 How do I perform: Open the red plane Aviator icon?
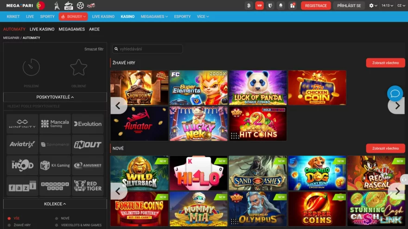[x=91, y=6]
